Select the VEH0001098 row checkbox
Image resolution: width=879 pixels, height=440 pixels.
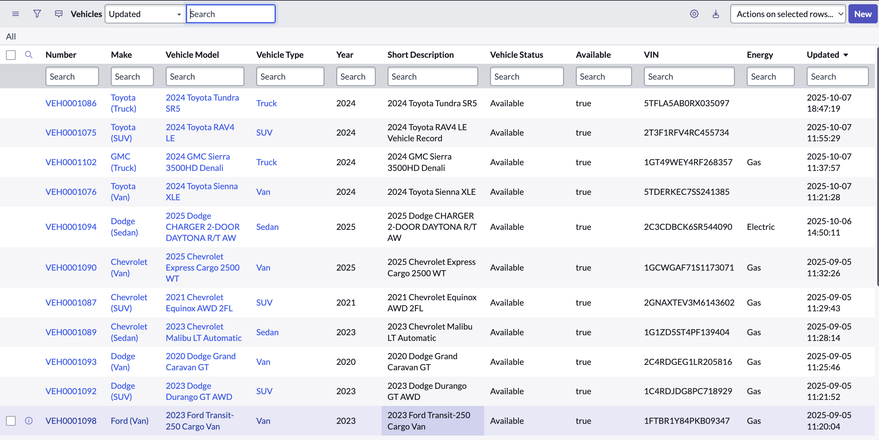coord(11,421)
